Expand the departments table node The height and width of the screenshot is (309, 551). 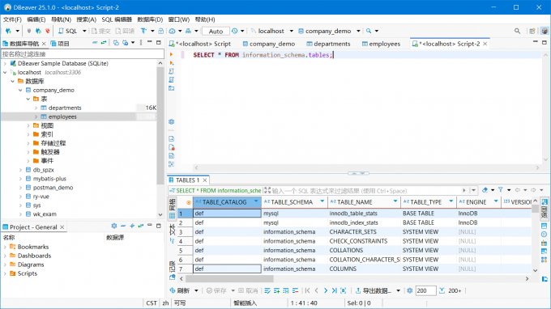(x=36, y=108)
